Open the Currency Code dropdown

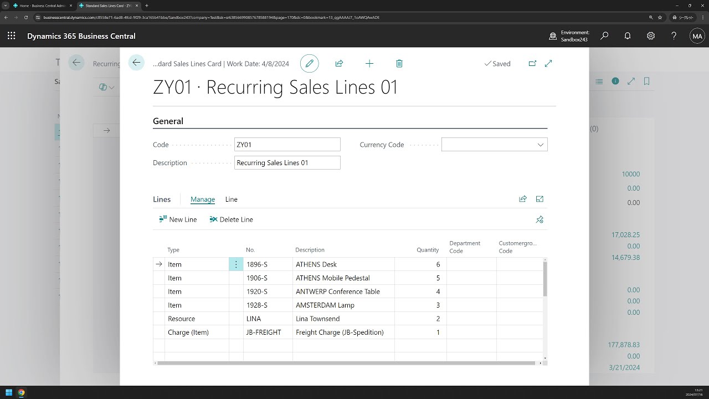point(541,145)
